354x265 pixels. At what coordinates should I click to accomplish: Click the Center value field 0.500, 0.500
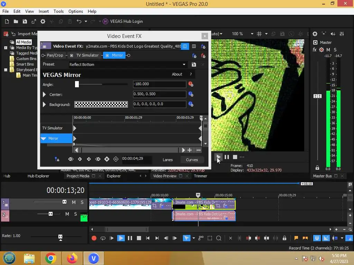tap(159, 94)
